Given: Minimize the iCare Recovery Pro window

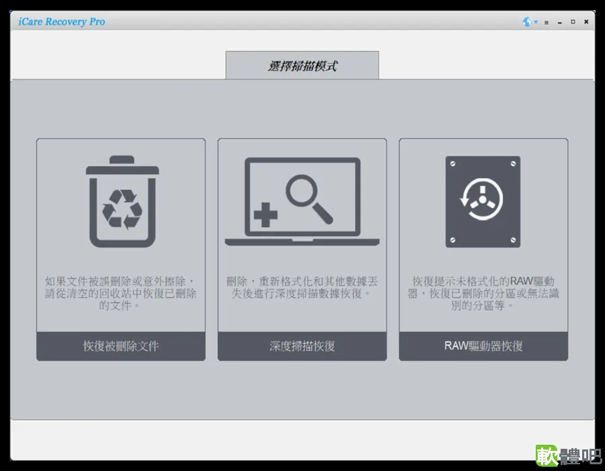Looking at the screenshot, I should point(559,22).
